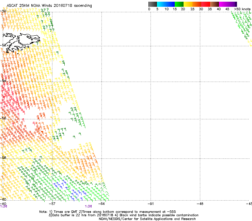
Task: Click the ASCAT 25KM NOAA Winds title
Action: coord(49,5)
